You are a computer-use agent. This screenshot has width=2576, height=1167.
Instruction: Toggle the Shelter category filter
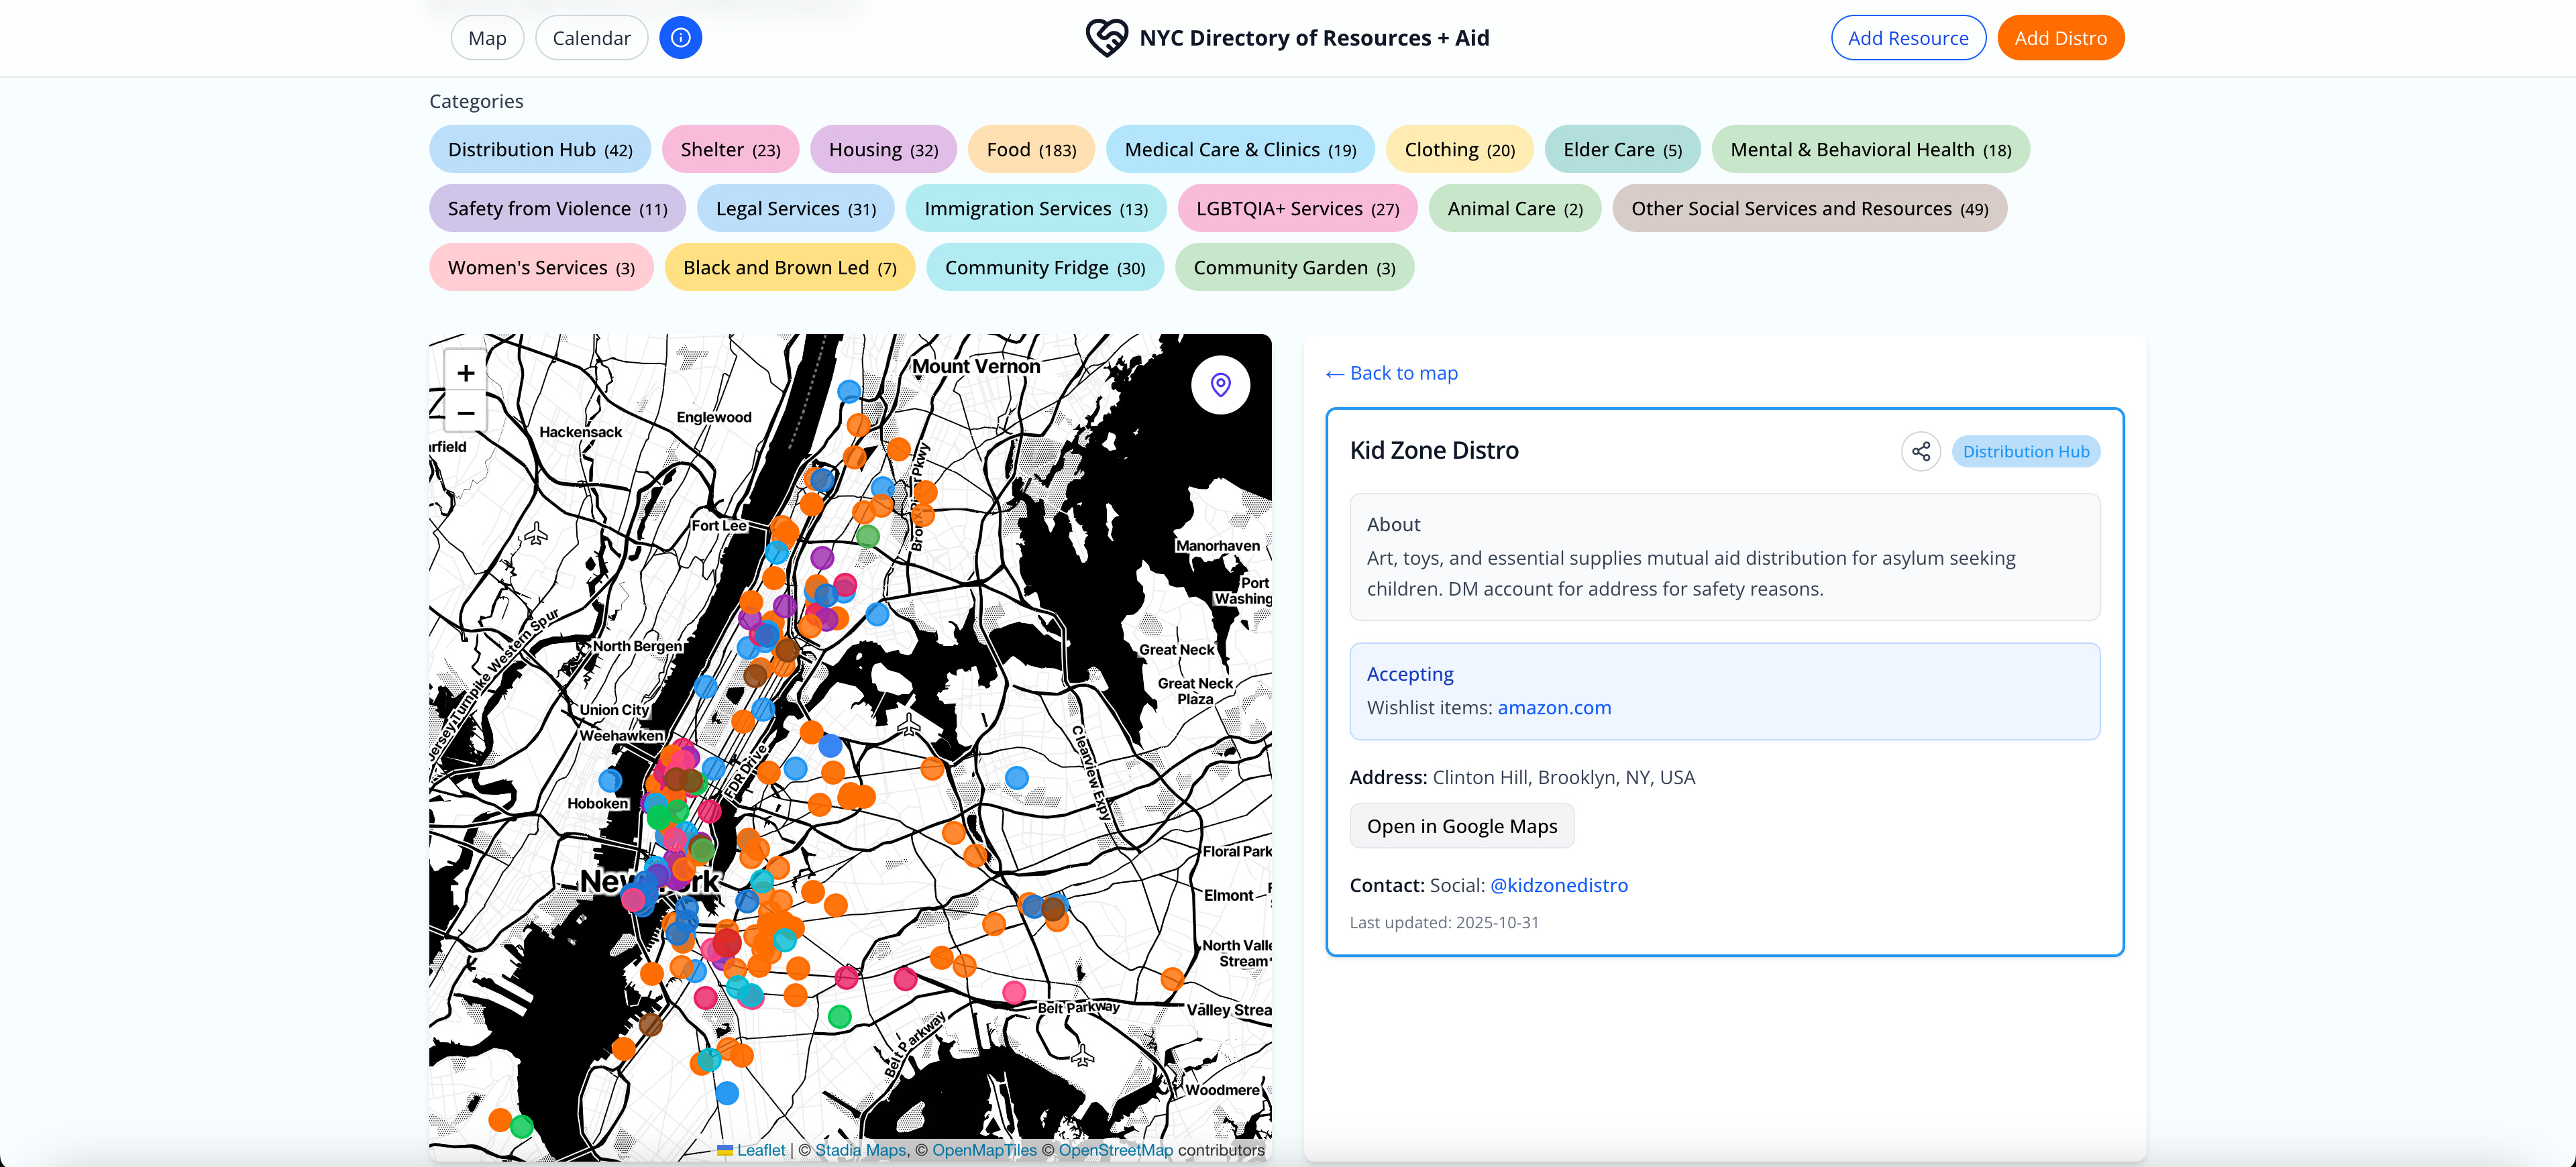click(x=729, y=149)
